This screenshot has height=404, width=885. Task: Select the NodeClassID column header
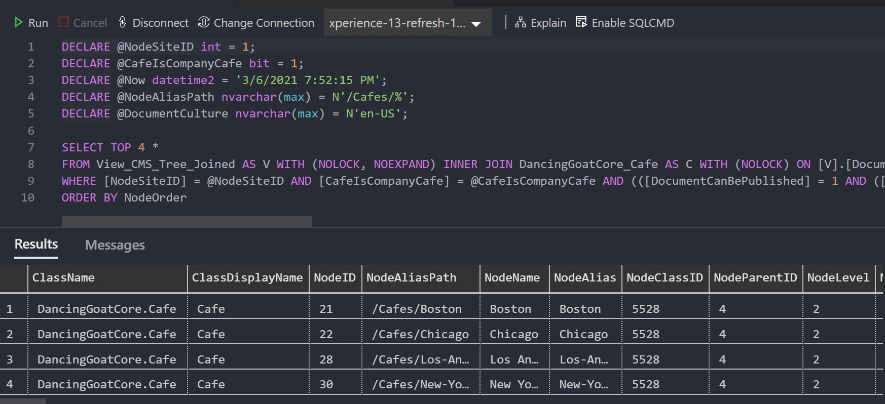(665, 278)
